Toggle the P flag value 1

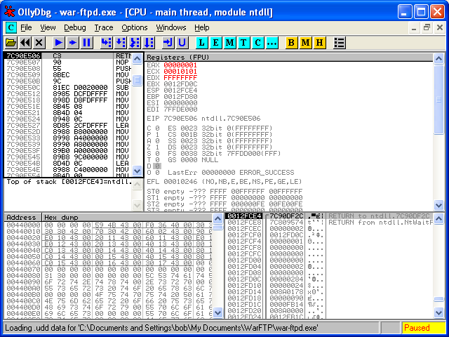click(157, 135)
